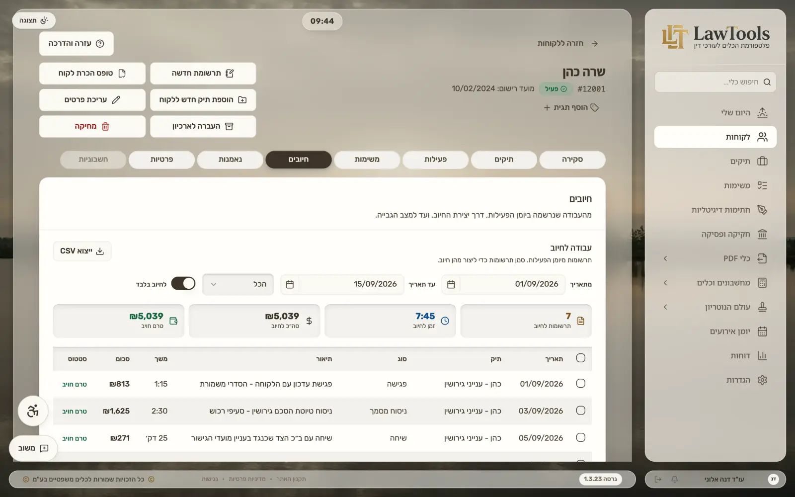Toggle the billable only (לחיוב בלבד) switch
Viewport: 795px width, 497px height.
183,283
